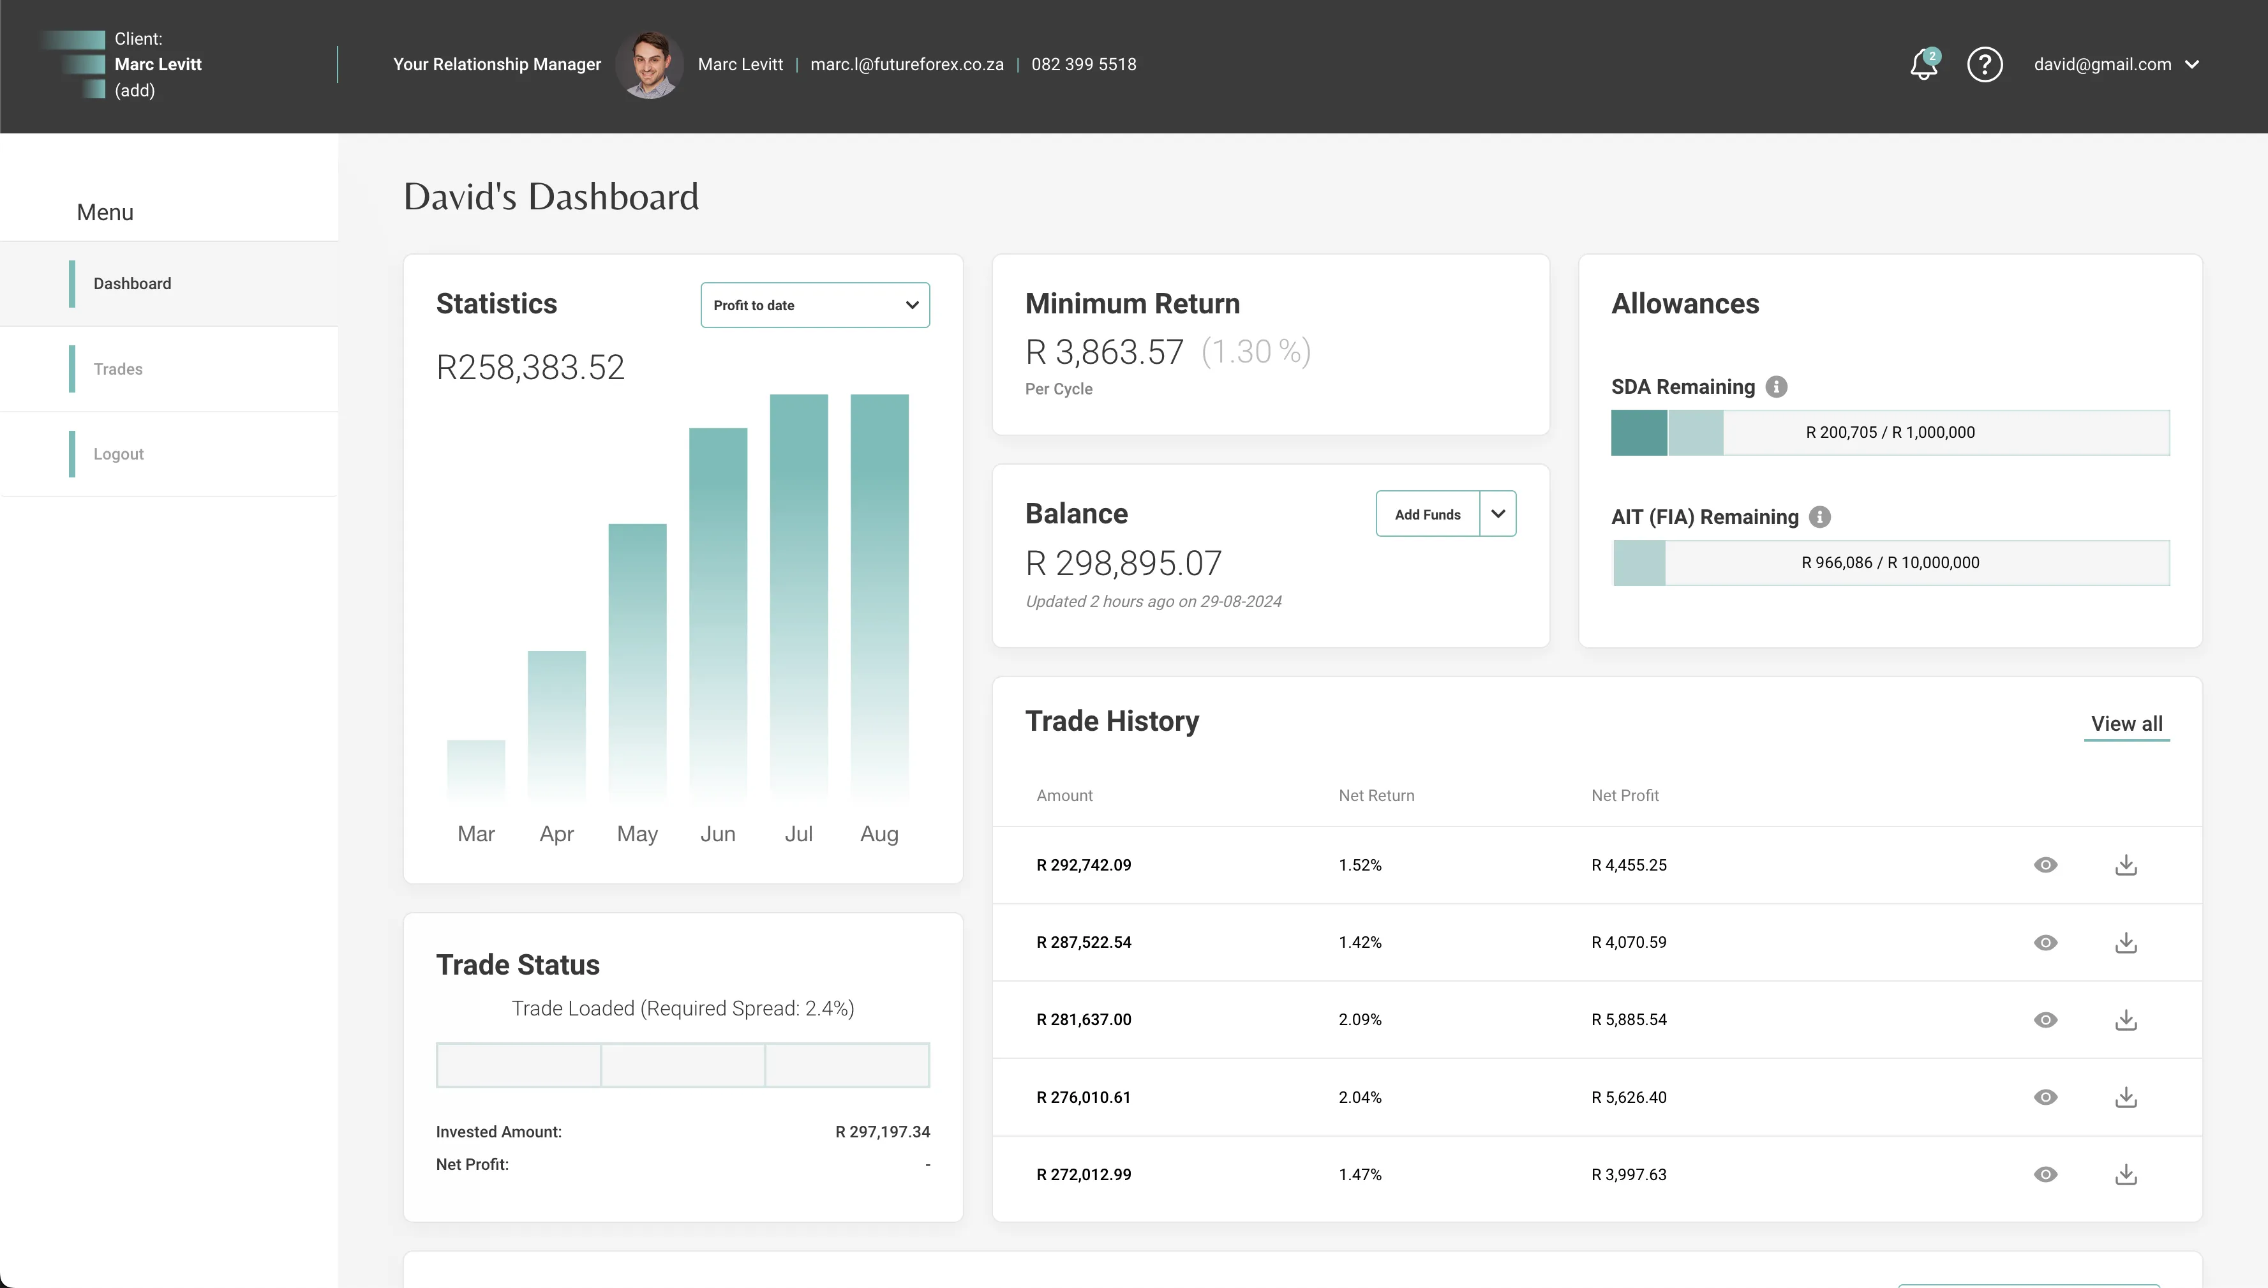Click the SDA Remaining info icon

[1775, 387]
